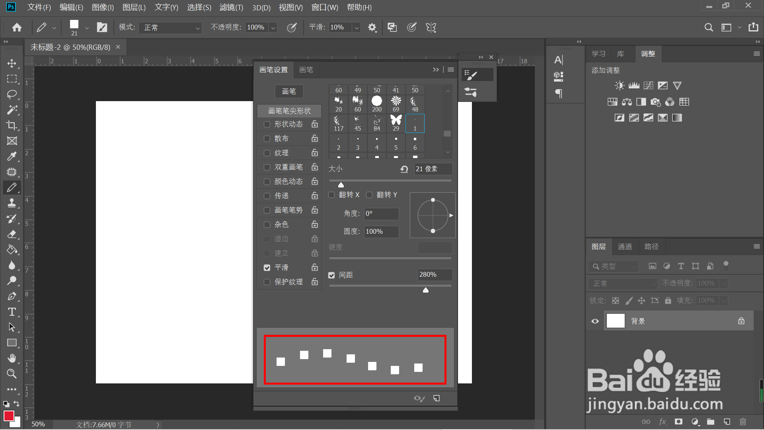
Task: Toggle symmetry paint butterfly icon
Action: pos(431,27)
